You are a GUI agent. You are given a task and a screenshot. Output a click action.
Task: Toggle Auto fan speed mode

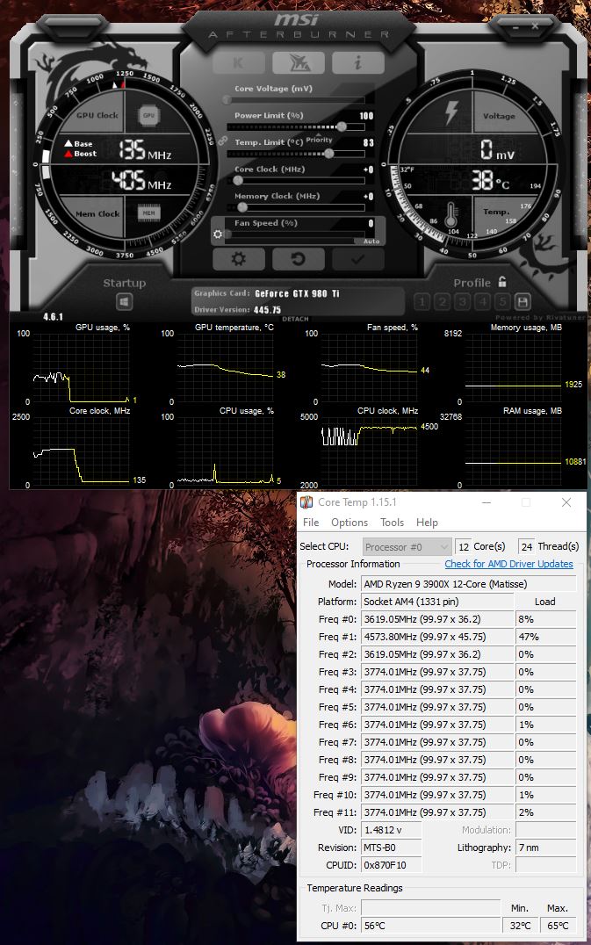pos(371,241)
